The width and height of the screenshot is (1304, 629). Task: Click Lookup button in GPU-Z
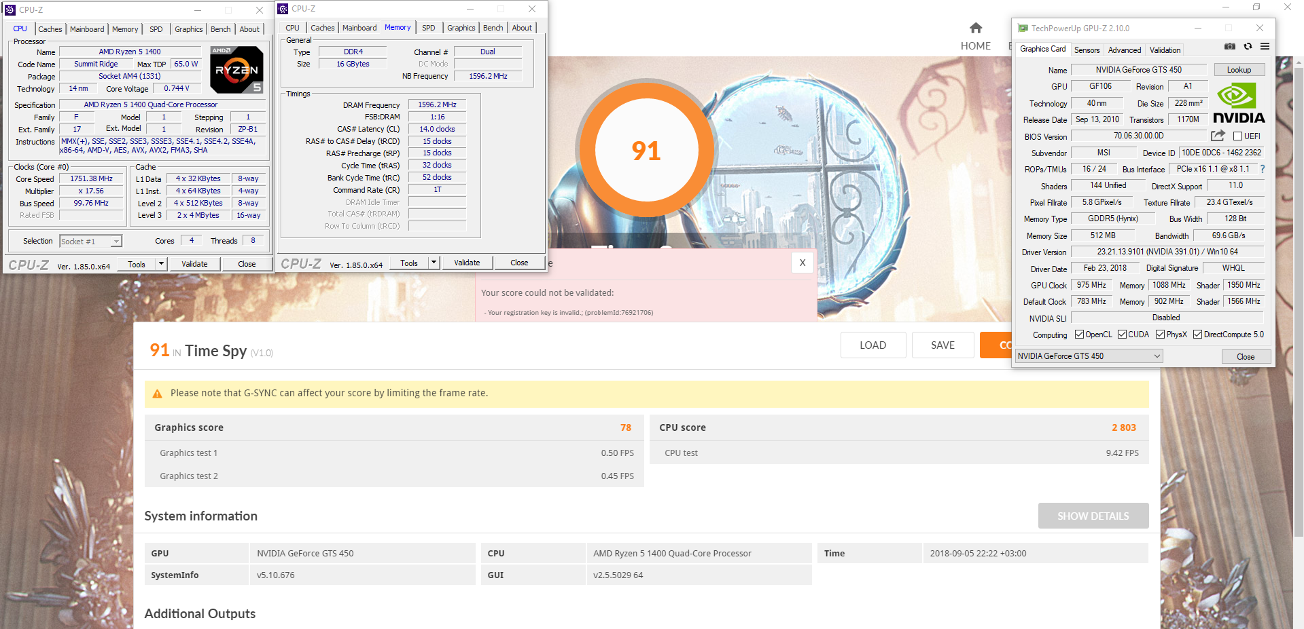point(1239,70)
